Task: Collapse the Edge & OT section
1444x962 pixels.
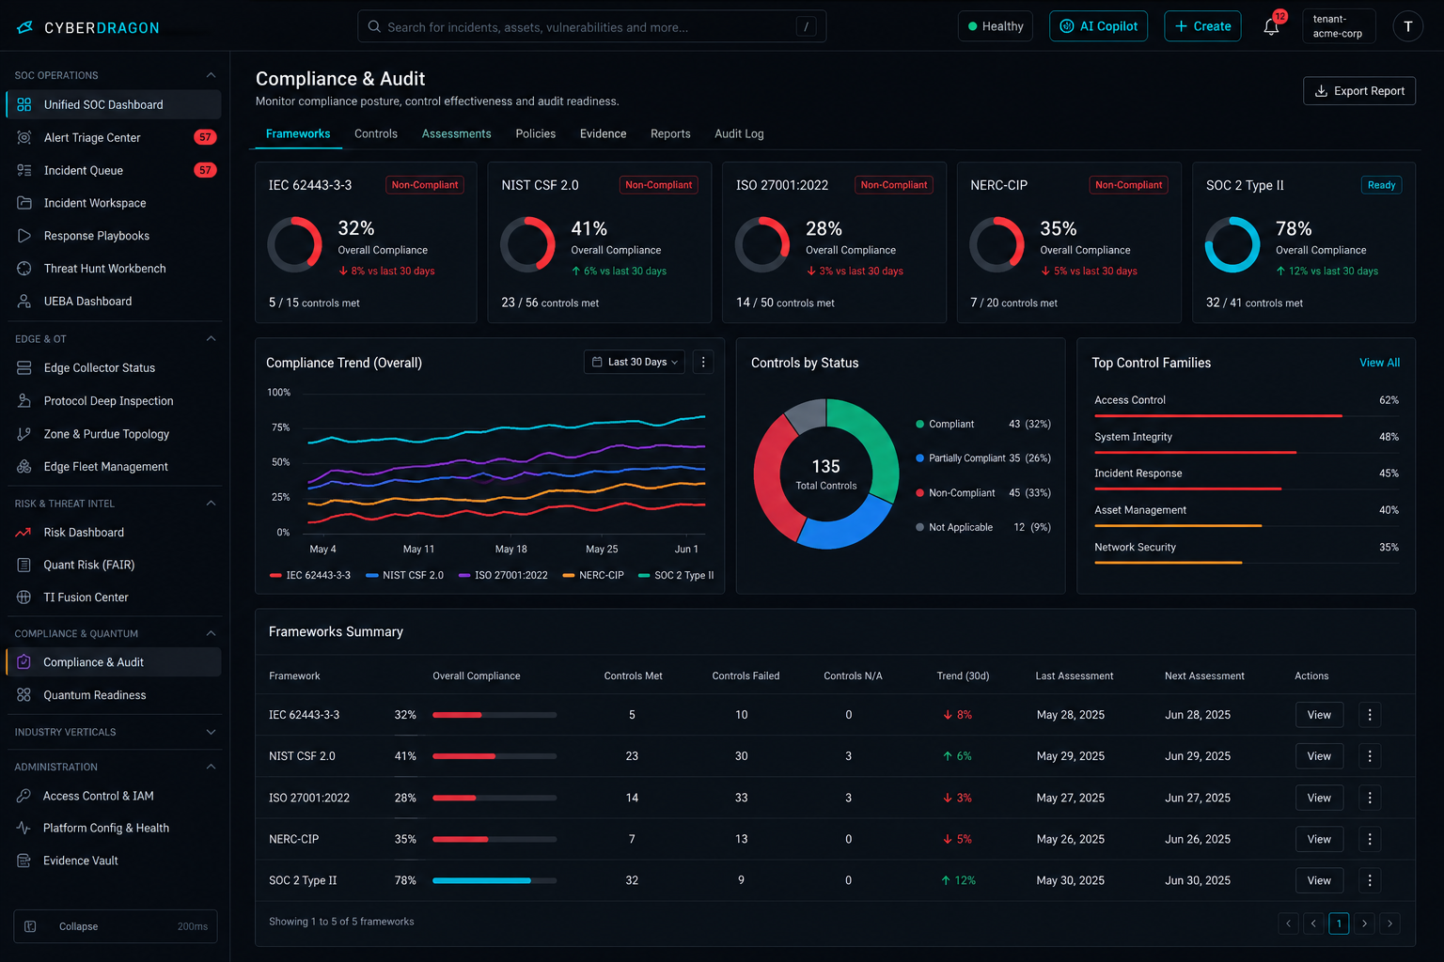Action: point(211,338)
